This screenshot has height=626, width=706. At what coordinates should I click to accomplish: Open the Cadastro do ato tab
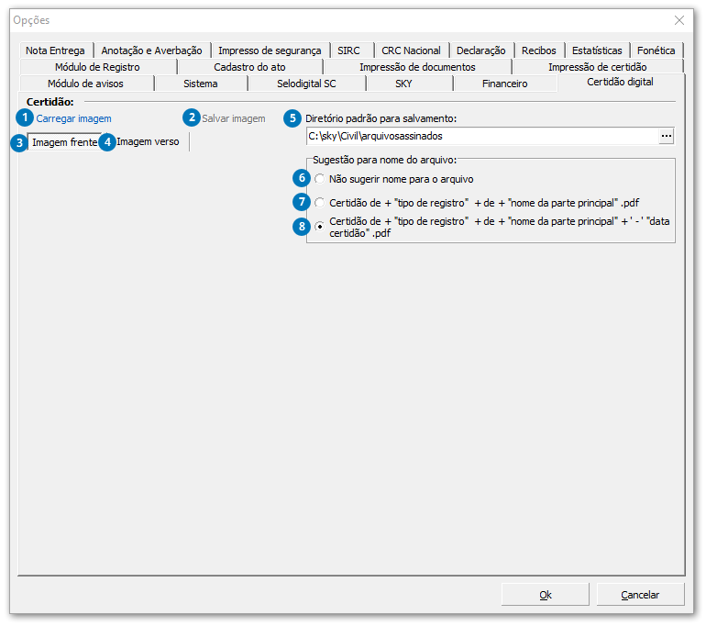coord(250,67)
